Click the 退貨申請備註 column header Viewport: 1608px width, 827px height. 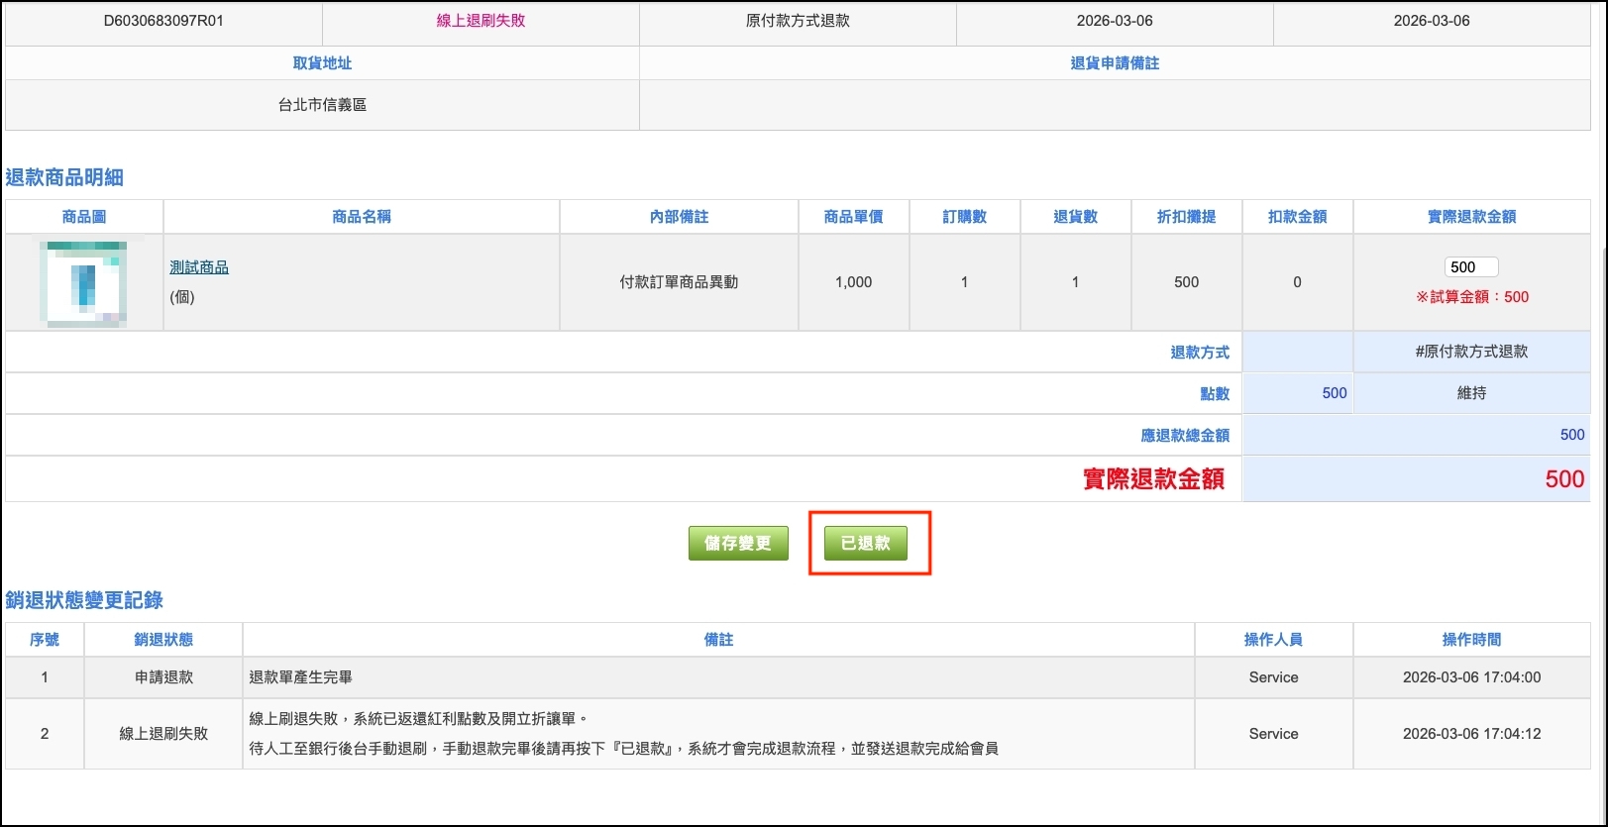(x=1115, y=63)
